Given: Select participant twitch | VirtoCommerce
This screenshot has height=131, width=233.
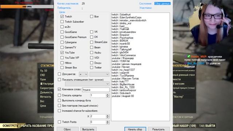Looking at the screenshot, I should coord(124,55).
